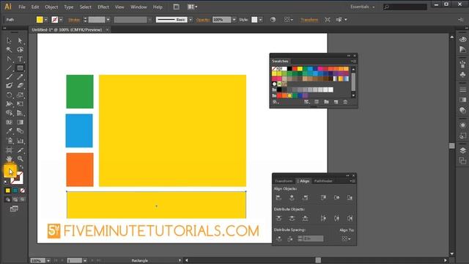Open graphic Style dropdown
The height and width of the screenshot is (264, 469).
[x=261, y=20]
